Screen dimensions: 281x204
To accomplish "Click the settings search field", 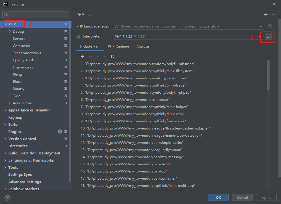I will click(36, 15).
